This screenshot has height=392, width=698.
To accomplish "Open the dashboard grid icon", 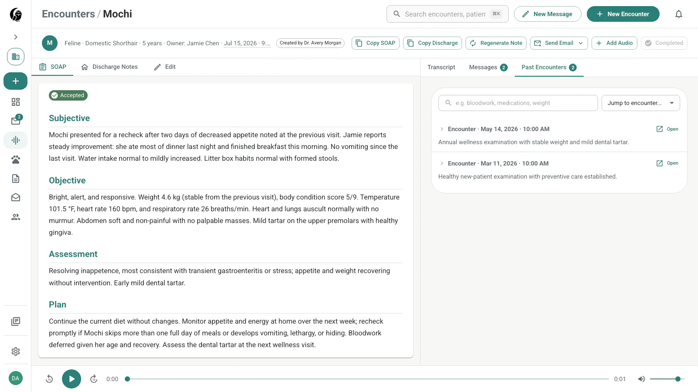I will pyautogui.click(x=16, y=102).
